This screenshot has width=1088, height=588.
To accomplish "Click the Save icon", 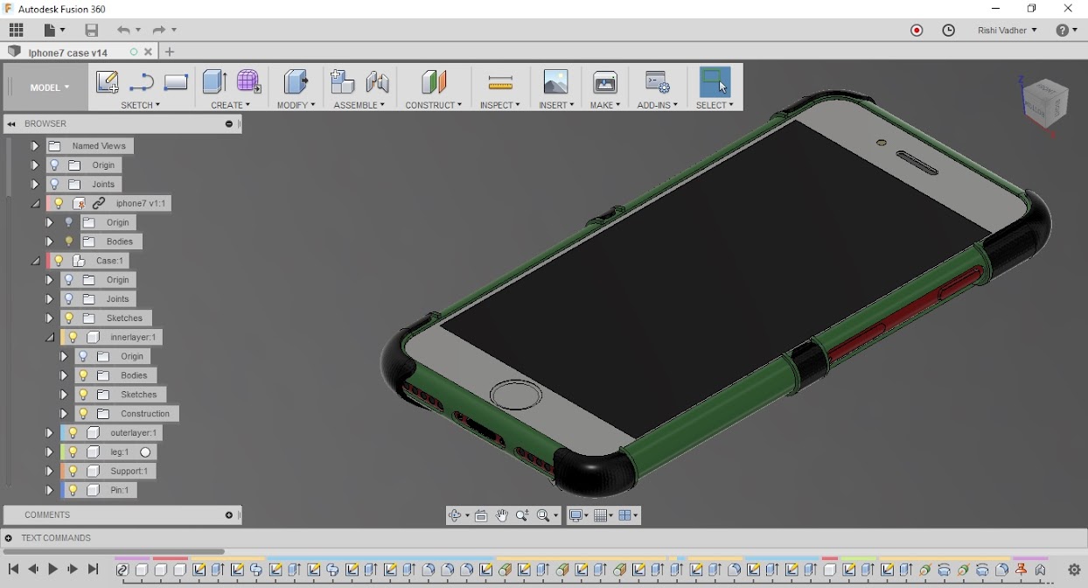I will (x=91, y=30).
